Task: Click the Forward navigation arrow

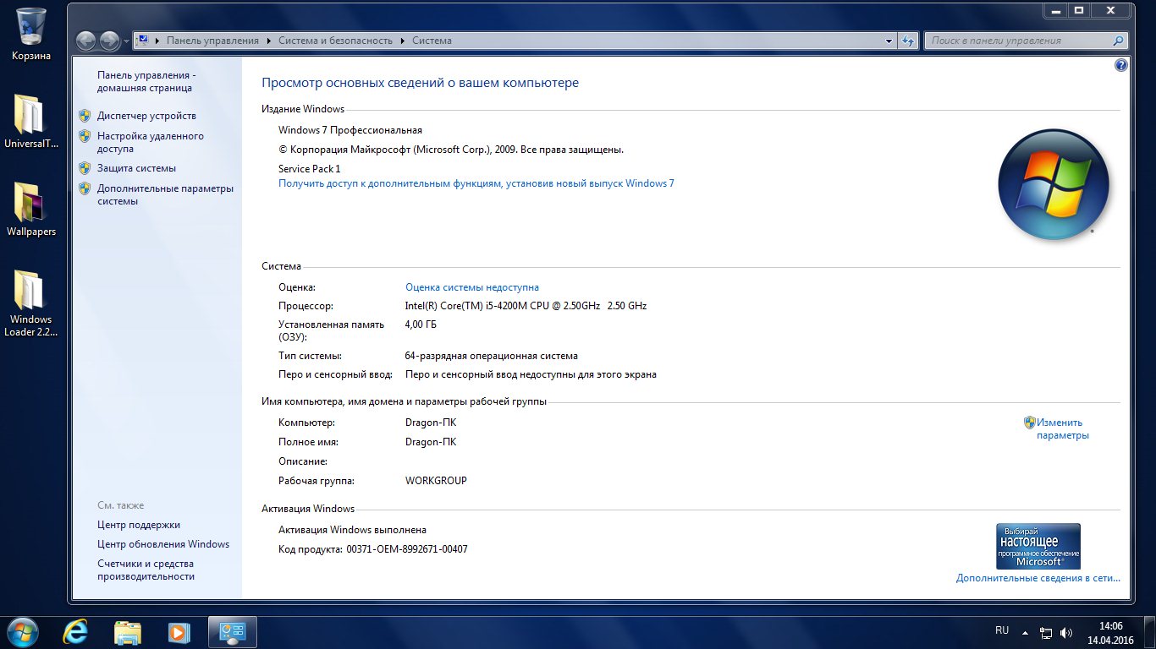Action: point(110,41)
